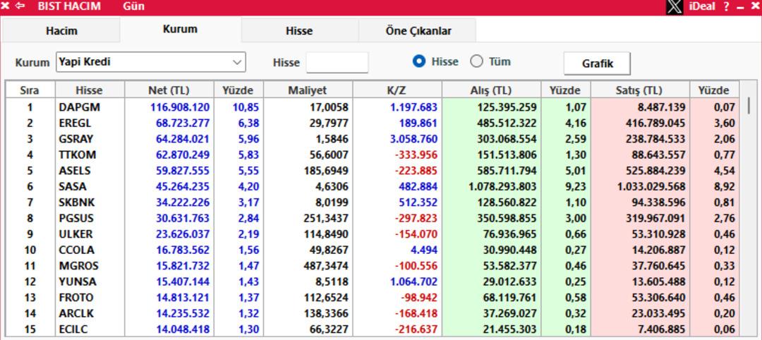762x340 pixels.
Task: Click K/Z value -333.956
Action: [416, 154]
